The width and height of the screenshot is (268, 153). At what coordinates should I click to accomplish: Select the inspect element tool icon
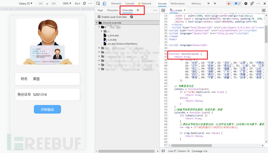(x=98, y=4)
